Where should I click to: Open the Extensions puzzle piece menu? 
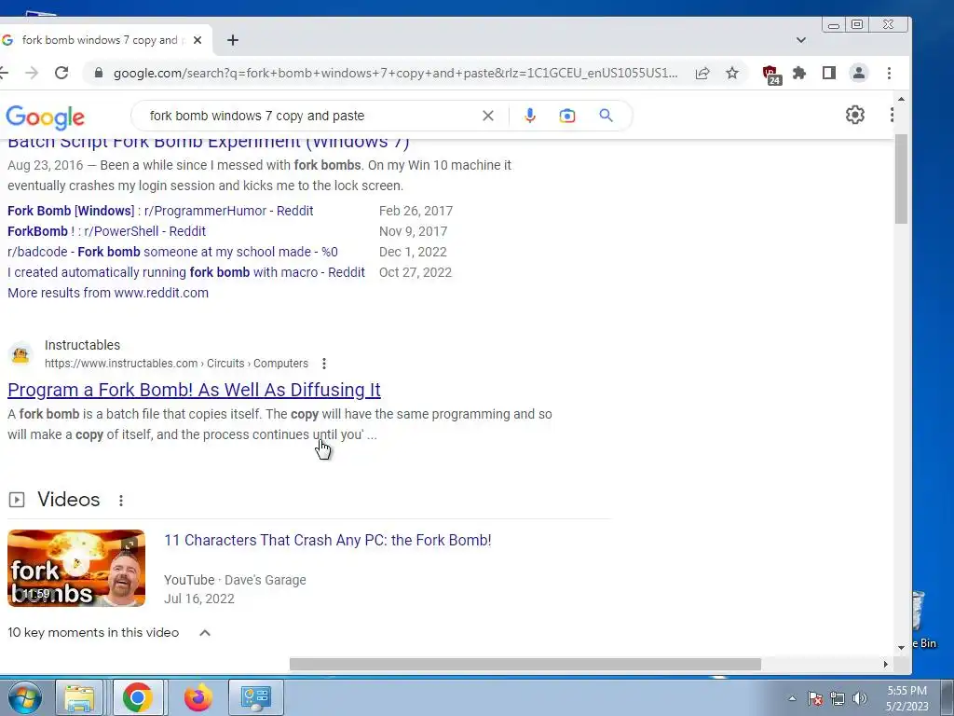click(x=798, y=73)
